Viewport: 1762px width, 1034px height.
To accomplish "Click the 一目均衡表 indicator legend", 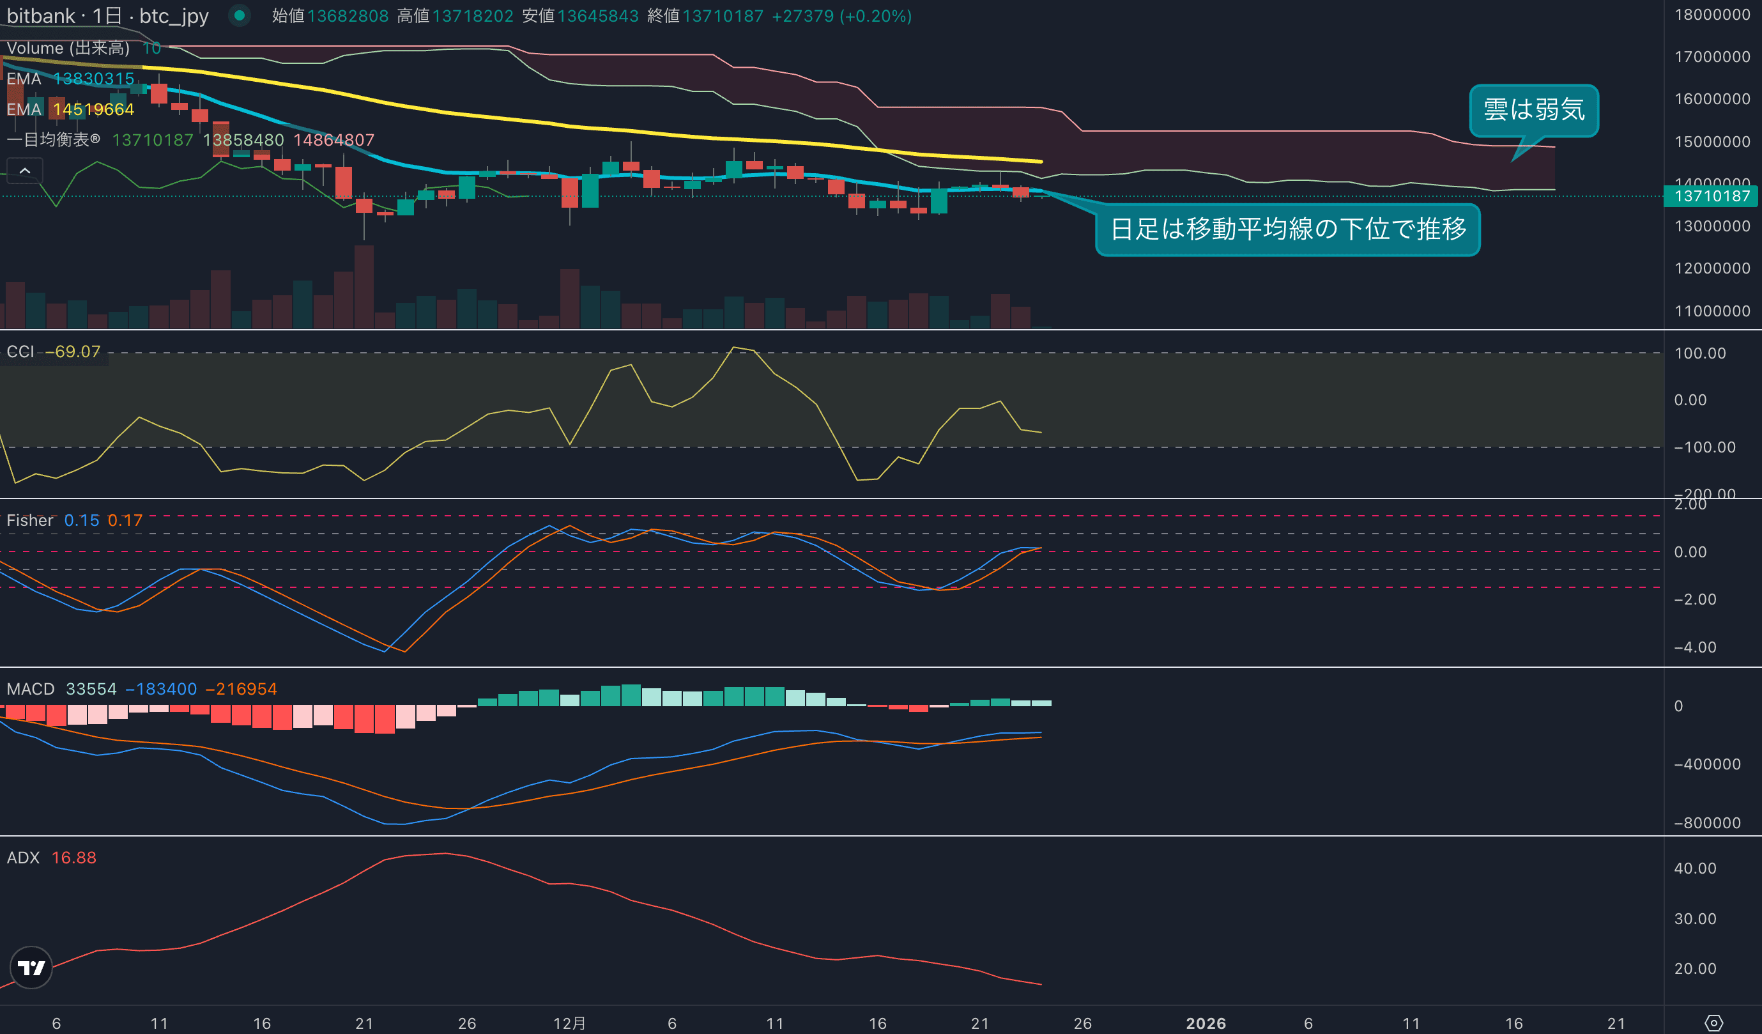I will [x=53, y=140].
